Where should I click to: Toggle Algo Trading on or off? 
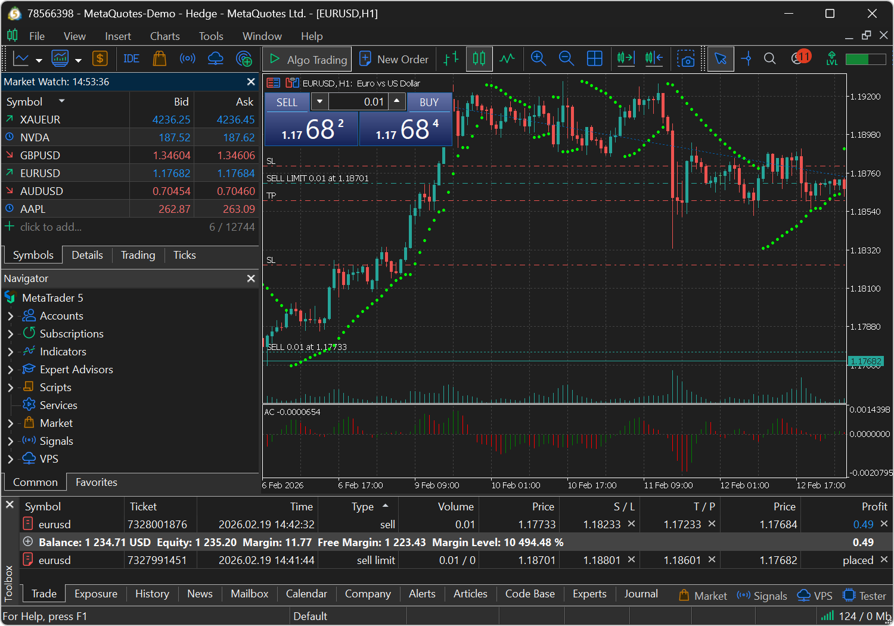(308, 59)
